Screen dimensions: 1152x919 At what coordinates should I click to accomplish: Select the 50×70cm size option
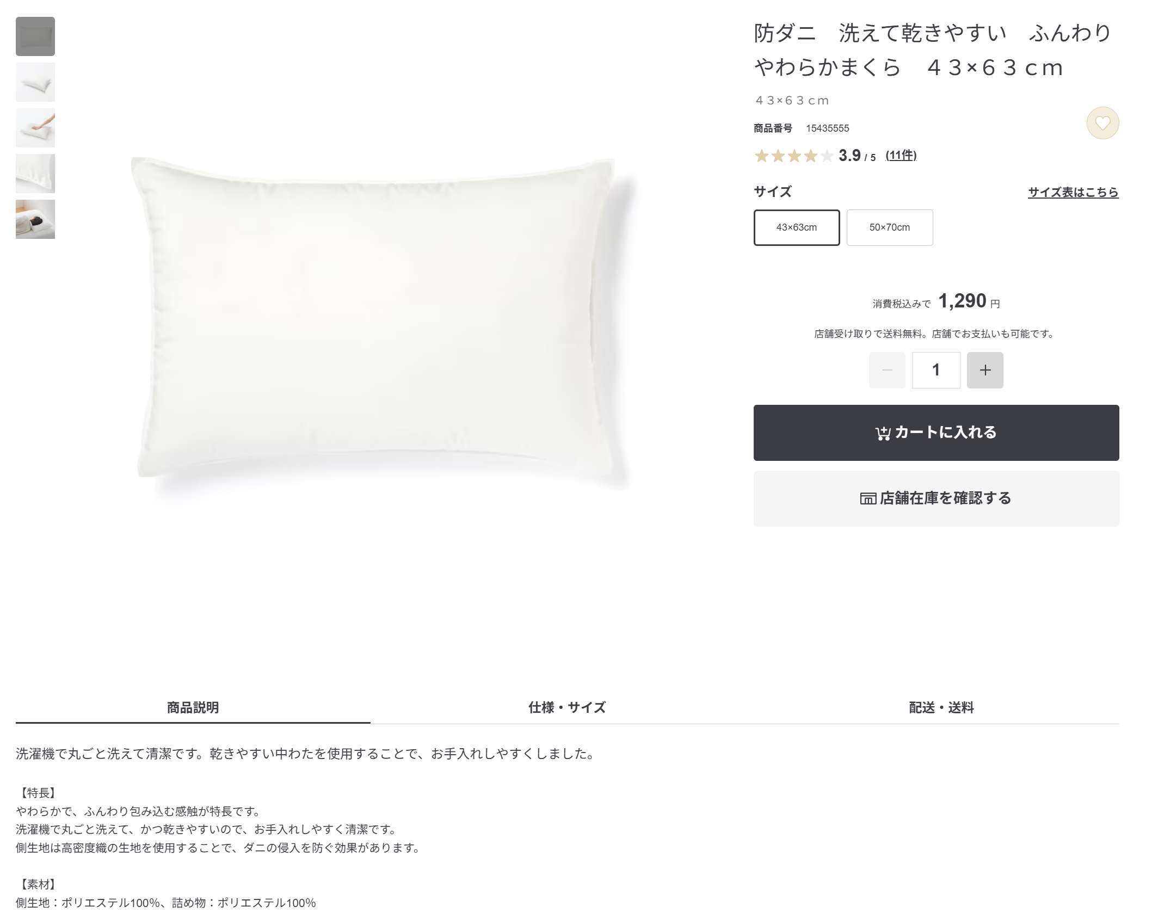(x=890, y=227)
